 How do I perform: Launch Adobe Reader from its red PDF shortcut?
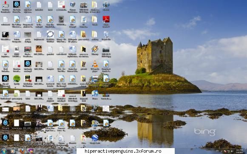pyautogui.click(x=106, y=20)
